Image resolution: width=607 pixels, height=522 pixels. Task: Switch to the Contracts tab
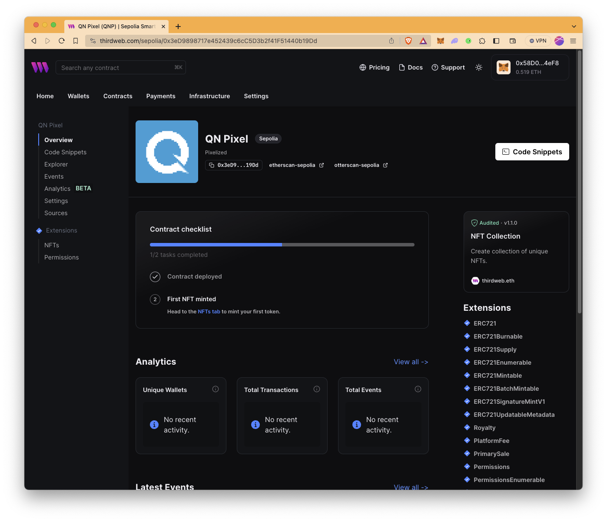[118, 96]
